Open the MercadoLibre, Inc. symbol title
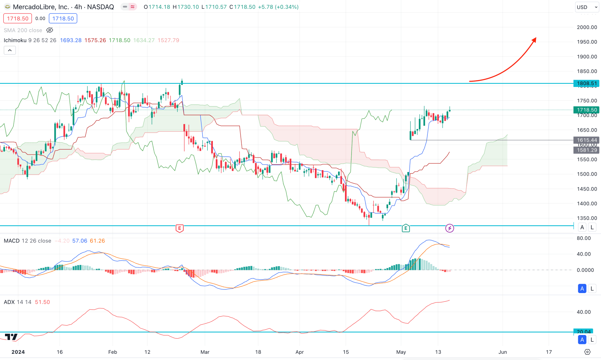The height and width of the screenshot is (360, 601). point(63,7)
